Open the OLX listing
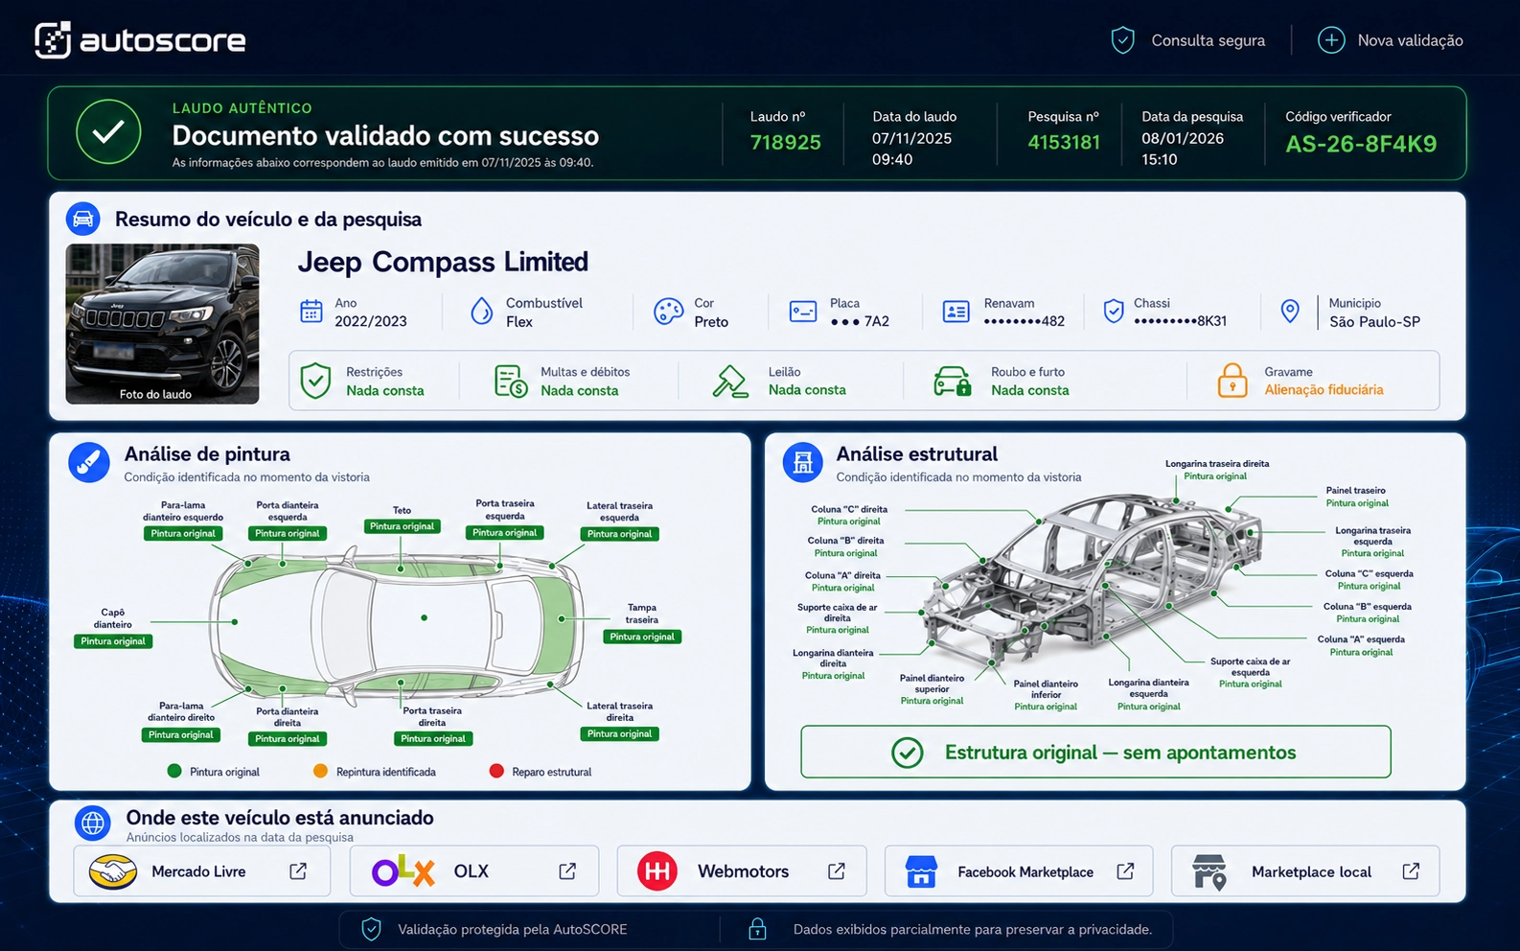Viewport: 1520px width, 951px height. coord(474,870)
